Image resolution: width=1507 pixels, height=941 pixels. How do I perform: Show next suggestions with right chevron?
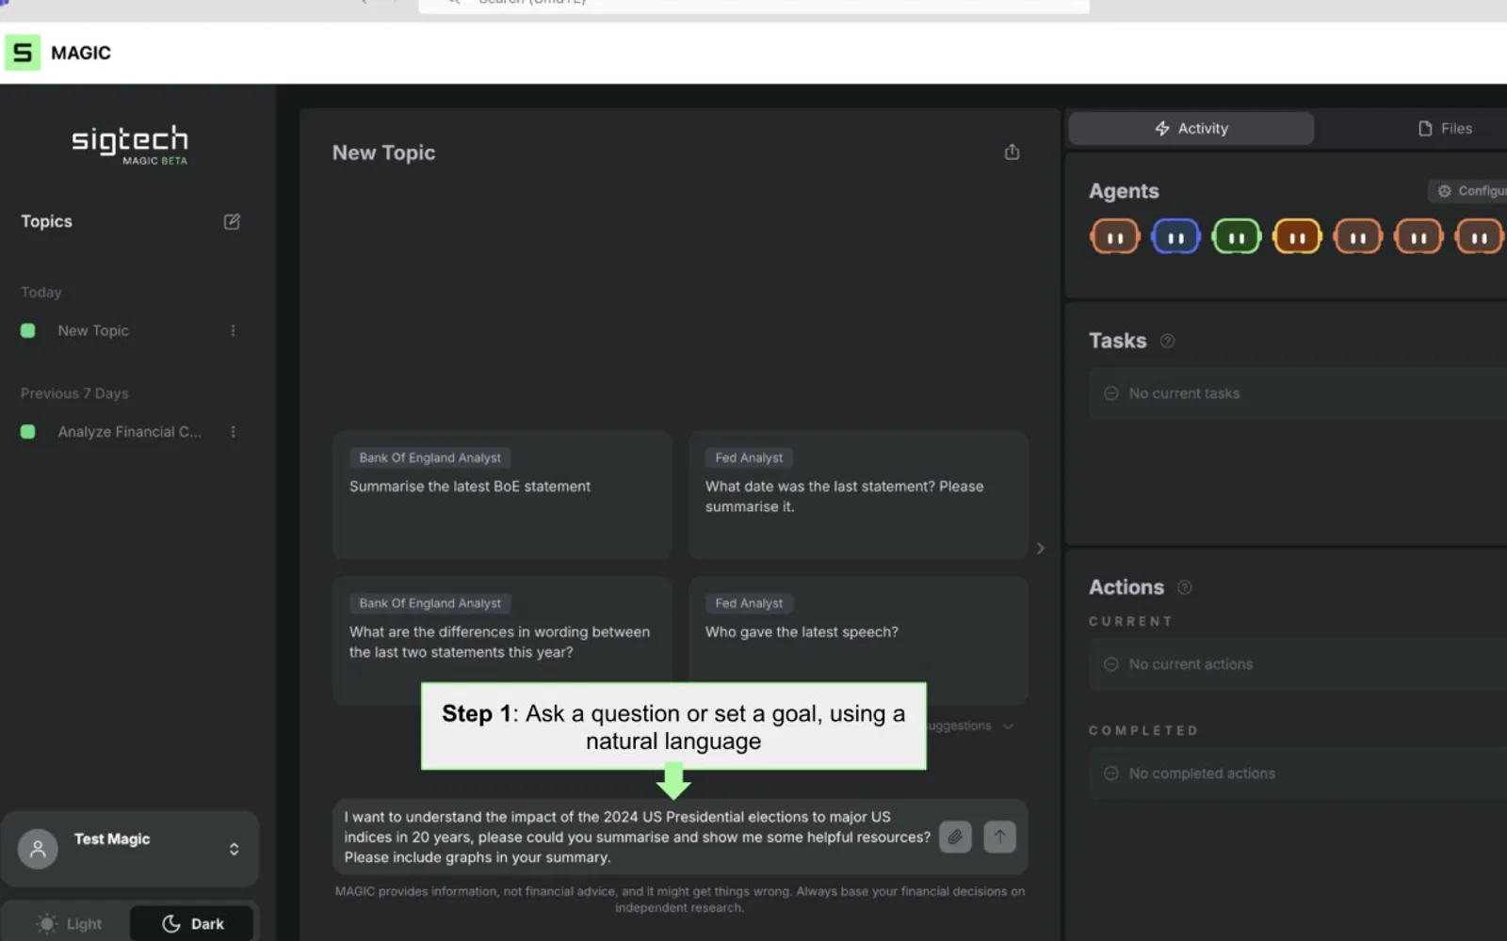(x=1040, y=548)
